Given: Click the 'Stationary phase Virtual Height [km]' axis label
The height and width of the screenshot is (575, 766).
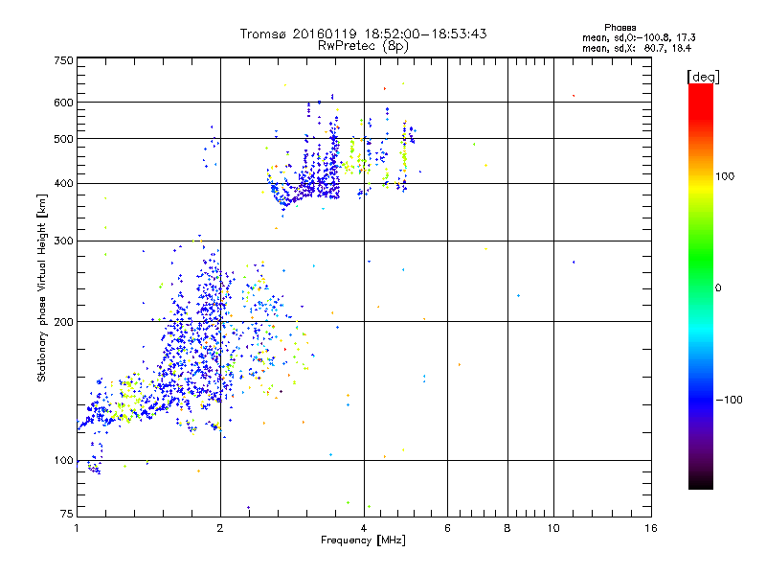Looking at the screenshot, I should [x=42, y=287].
